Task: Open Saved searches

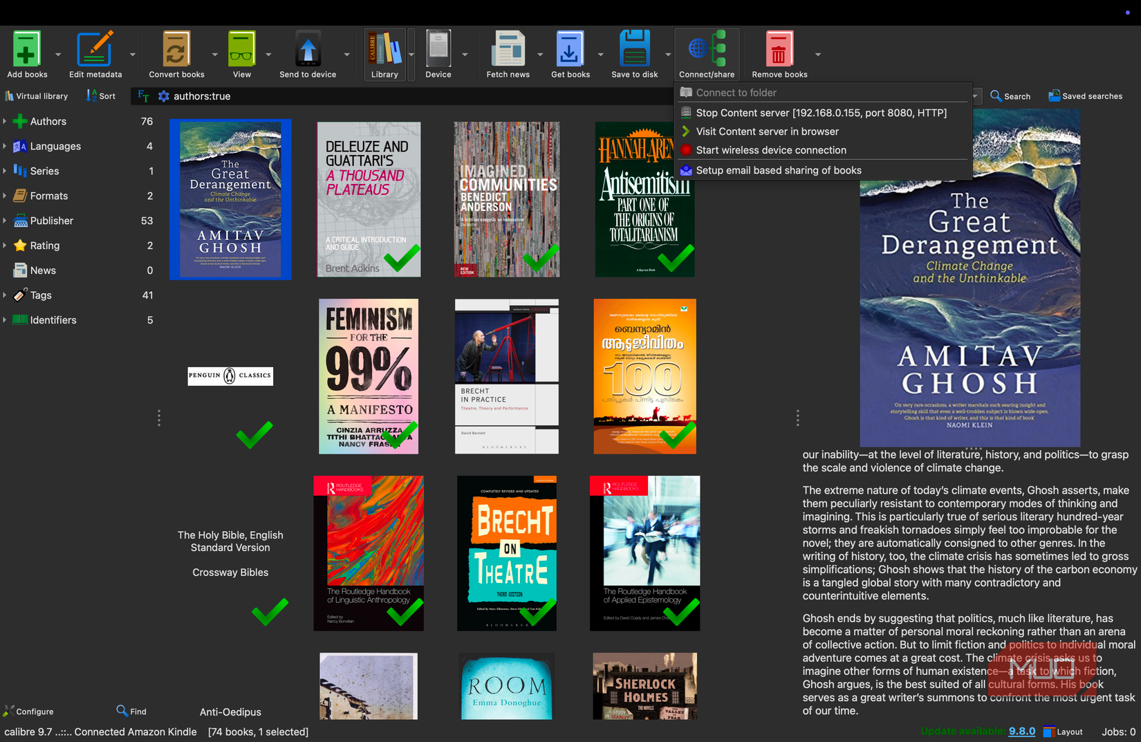Action: (1085, 96)
